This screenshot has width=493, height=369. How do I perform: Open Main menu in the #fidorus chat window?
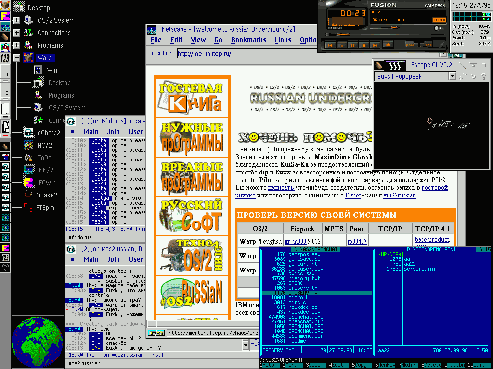click(91, 132)
